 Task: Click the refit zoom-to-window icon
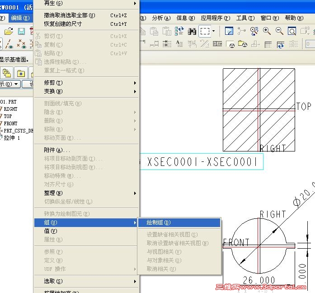point(291,31)
